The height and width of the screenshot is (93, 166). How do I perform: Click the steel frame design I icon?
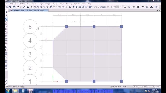125,7
